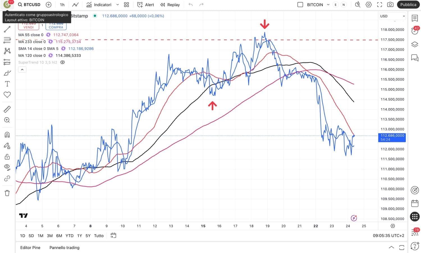The width and height of the screenshot is (421, 253).
Task: Open the go-to-date calendar icon
Action: tap(113, 236)
